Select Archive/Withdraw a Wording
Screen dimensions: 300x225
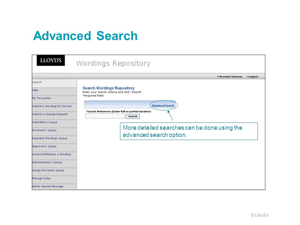(54, 156)
